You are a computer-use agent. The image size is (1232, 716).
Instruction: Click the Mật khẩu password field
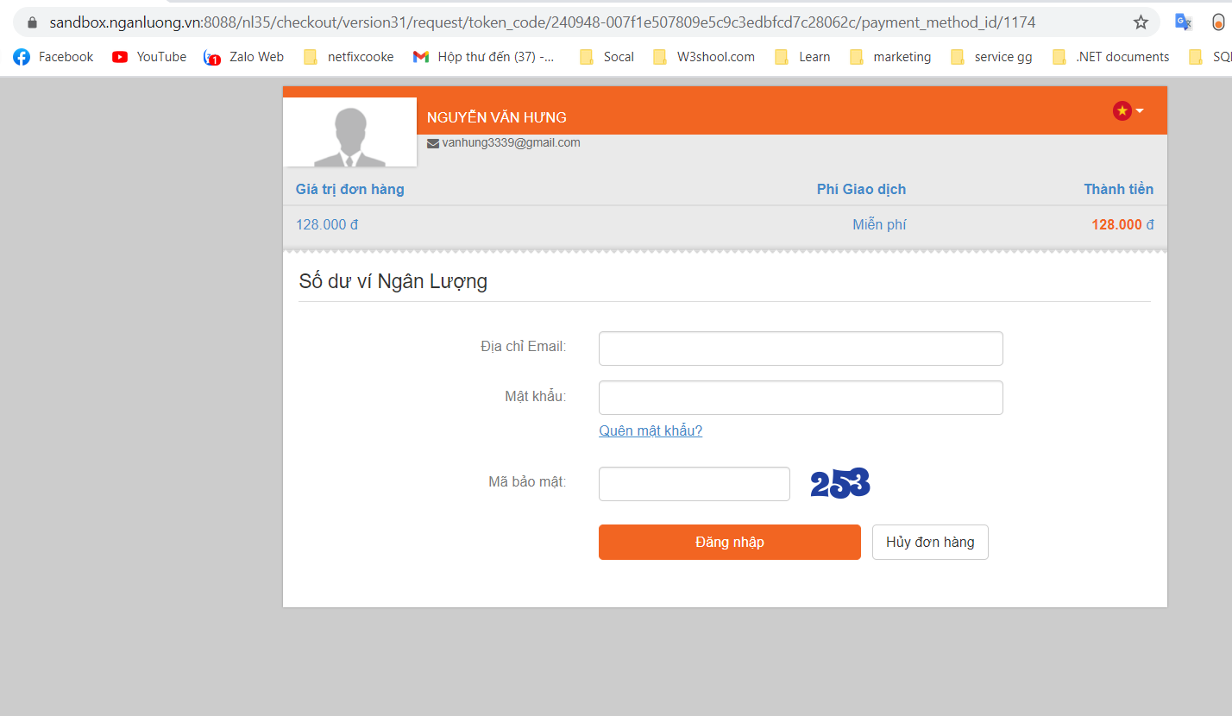click(x=801, y=398)
